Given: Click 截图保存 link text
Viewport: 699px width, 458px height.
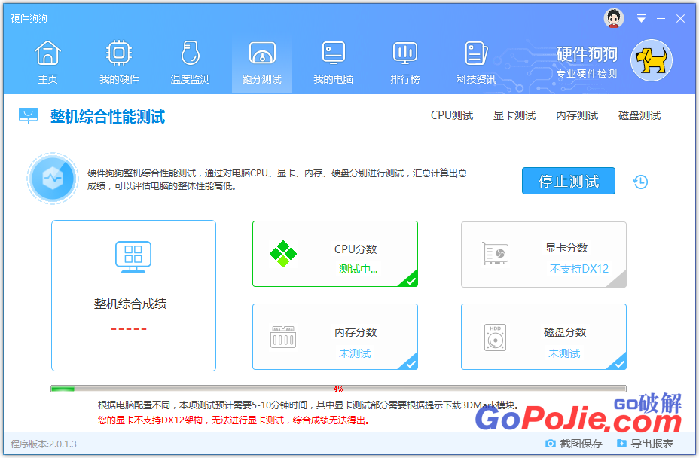Looking at the screenshot, I should pos(581,444).
